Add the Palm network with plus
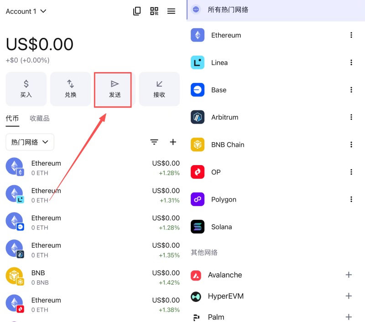This screenshot has height=322, width=365. [x=349, y=317]
